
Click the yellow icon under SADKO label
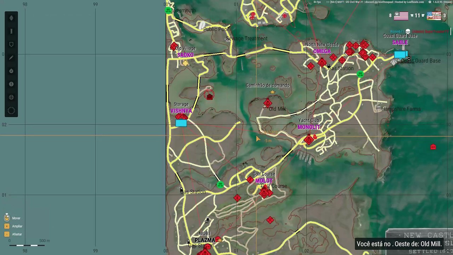coord(185,63)
